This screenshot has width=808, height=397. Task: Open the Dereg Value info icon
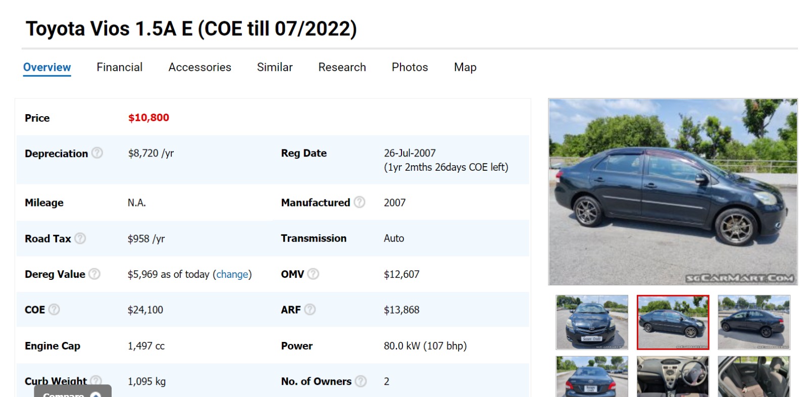pyautogui.click(x=94, y=274)
